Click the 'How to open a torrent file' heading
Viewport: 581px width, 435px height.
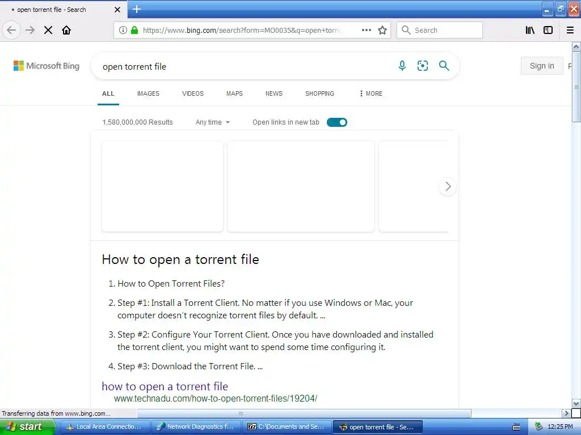point(180,259)
